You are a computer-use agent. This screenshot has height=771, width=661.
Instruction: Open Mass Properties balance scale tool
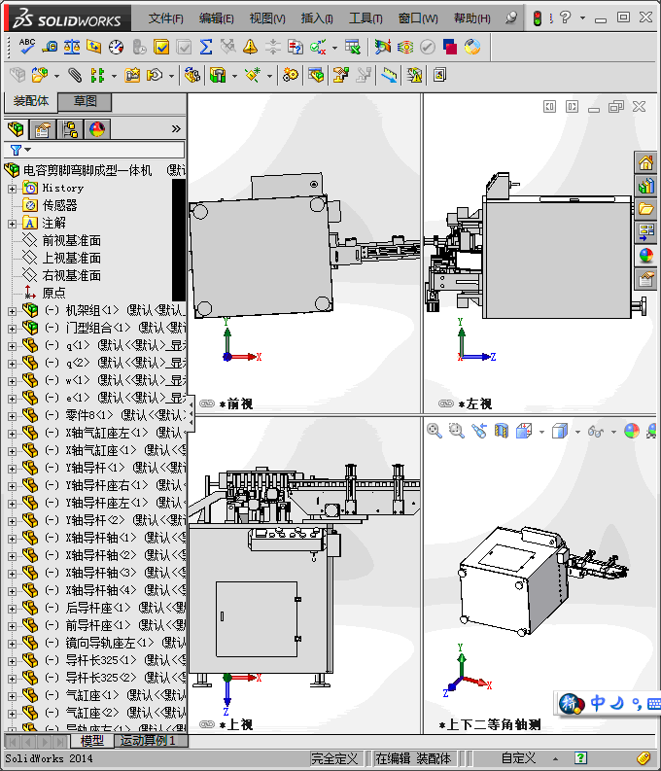click(x=72, y=47)
